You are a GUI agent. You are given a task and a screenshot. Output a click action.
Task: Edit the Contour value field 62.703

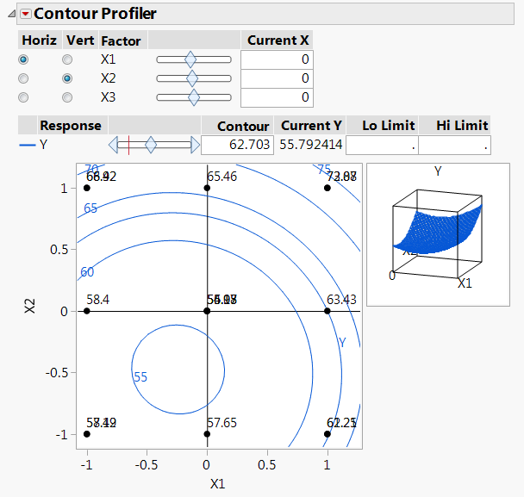pos(238,145)
